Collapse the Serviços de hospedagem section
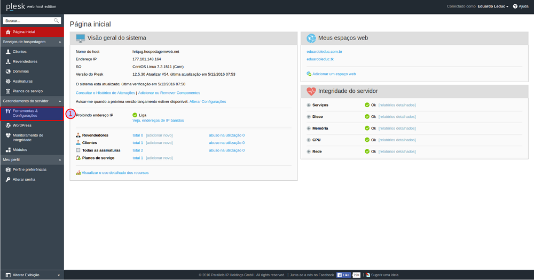 pyautogui.click(x=60, y=42)
